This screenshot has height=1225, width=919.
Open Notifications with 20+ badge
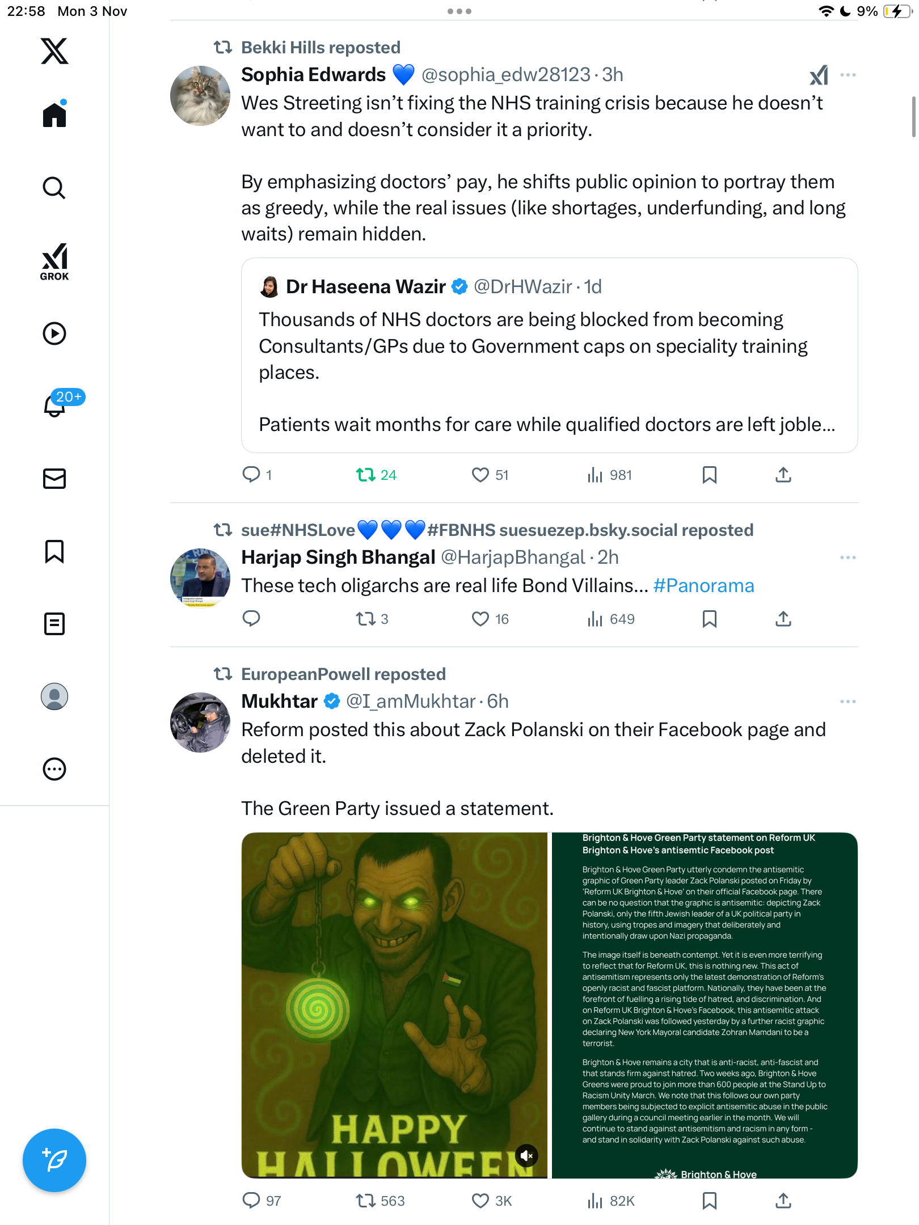pos(56,405)
